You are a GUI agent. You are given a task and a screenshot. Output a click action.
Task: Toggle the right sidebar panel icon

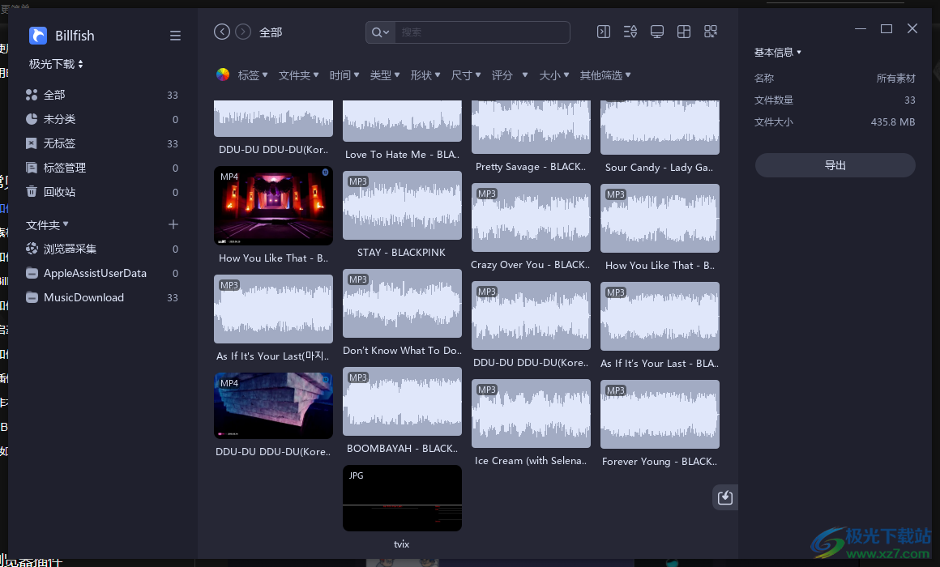tap(604, 32)
